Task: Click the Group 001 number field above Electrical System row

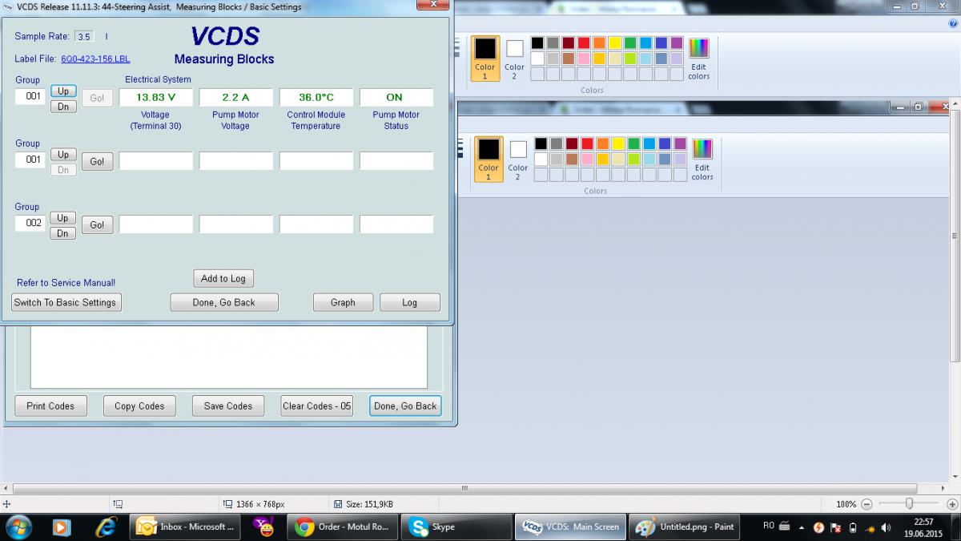Action: tap(32, 96)
